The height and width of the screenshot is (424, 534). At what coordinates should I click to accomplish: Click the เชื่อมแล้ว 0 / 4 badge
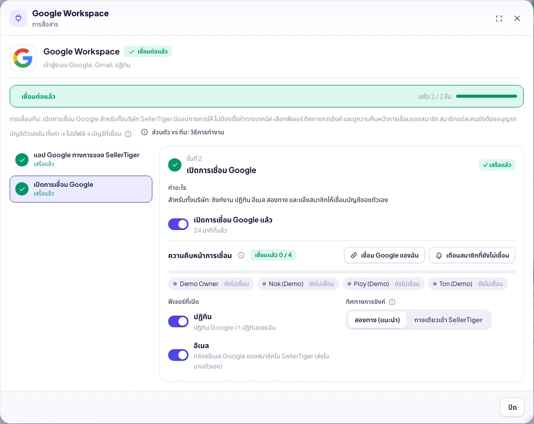coord(273,255)
